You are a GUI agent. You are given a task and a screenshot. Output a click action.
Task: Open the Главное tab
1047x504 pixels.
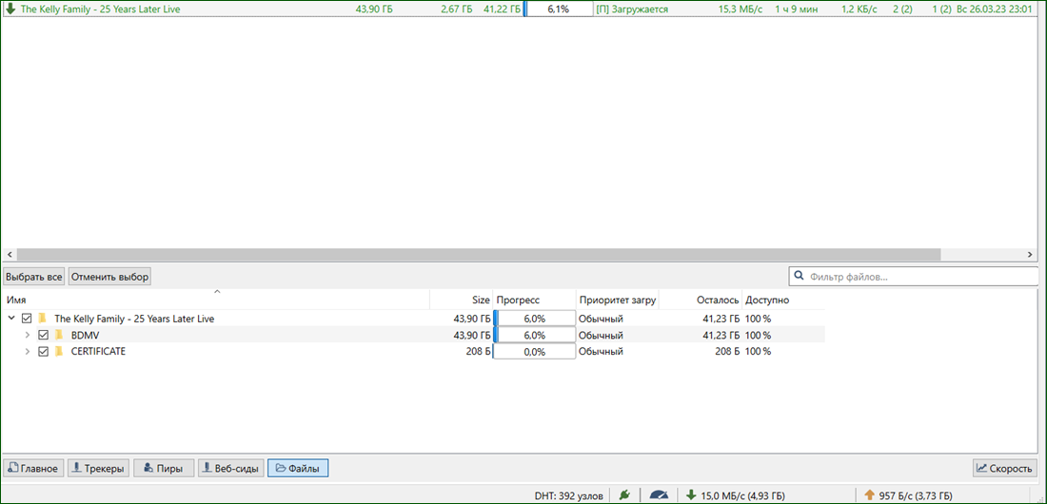[34, 469]
